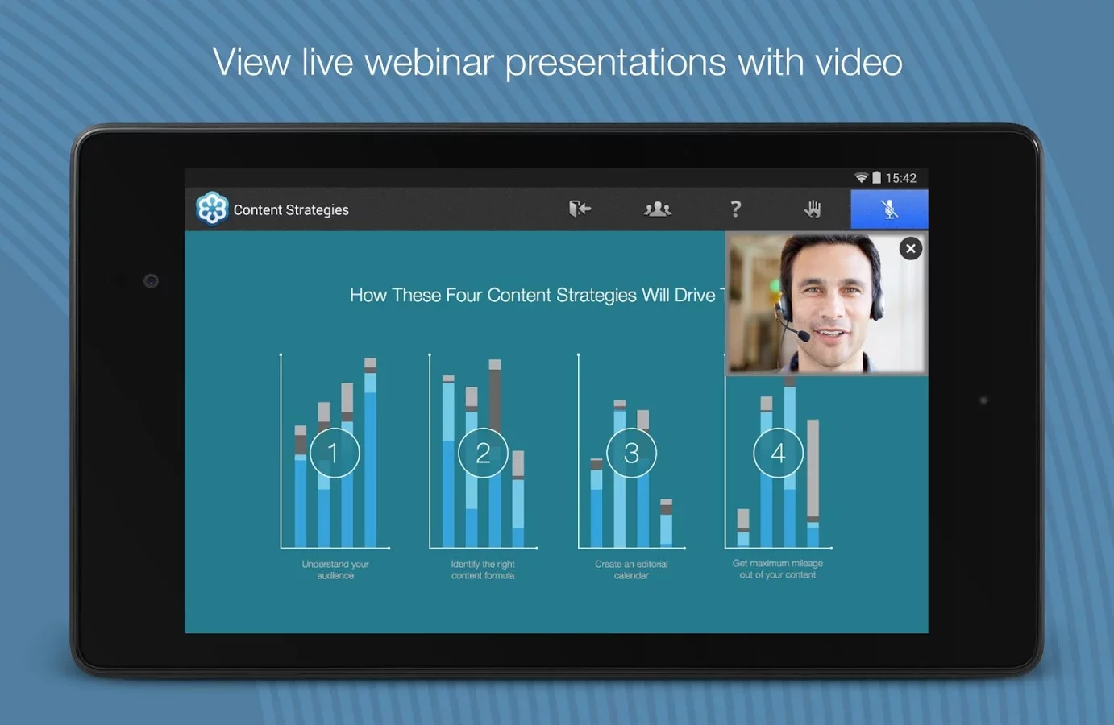
Task: Open the attendees list icon
Action: [657, 209]
